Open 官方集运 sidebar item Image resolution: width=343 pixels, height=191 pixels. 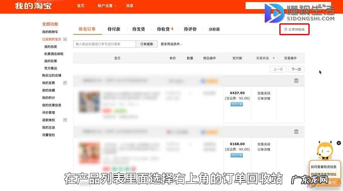(51, 68)
